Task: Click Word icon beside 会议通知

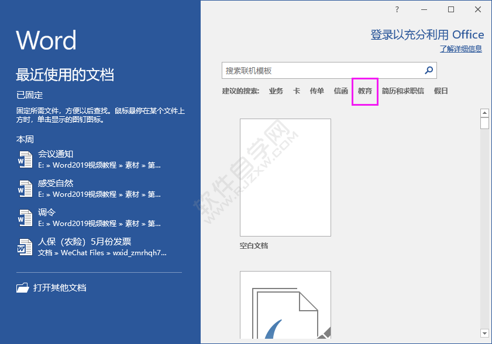Action: [25, 159]
